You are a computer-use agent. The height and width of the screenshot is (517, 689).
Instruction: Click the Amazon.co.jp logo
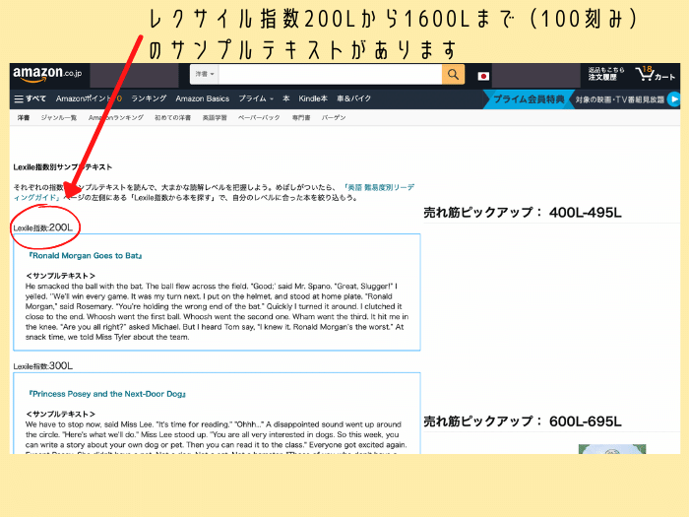pos(48,75)
